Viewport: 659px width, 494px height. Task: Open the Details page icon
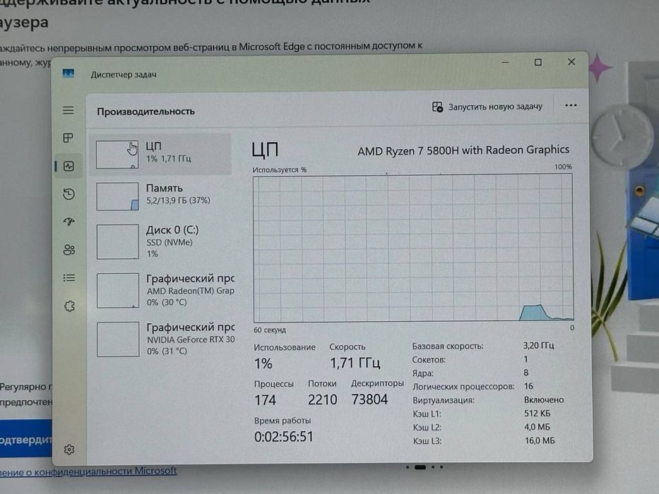[69, 278]
